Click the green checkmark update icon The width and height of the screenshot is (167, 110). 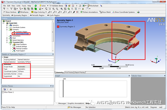[x=36, y=6]
